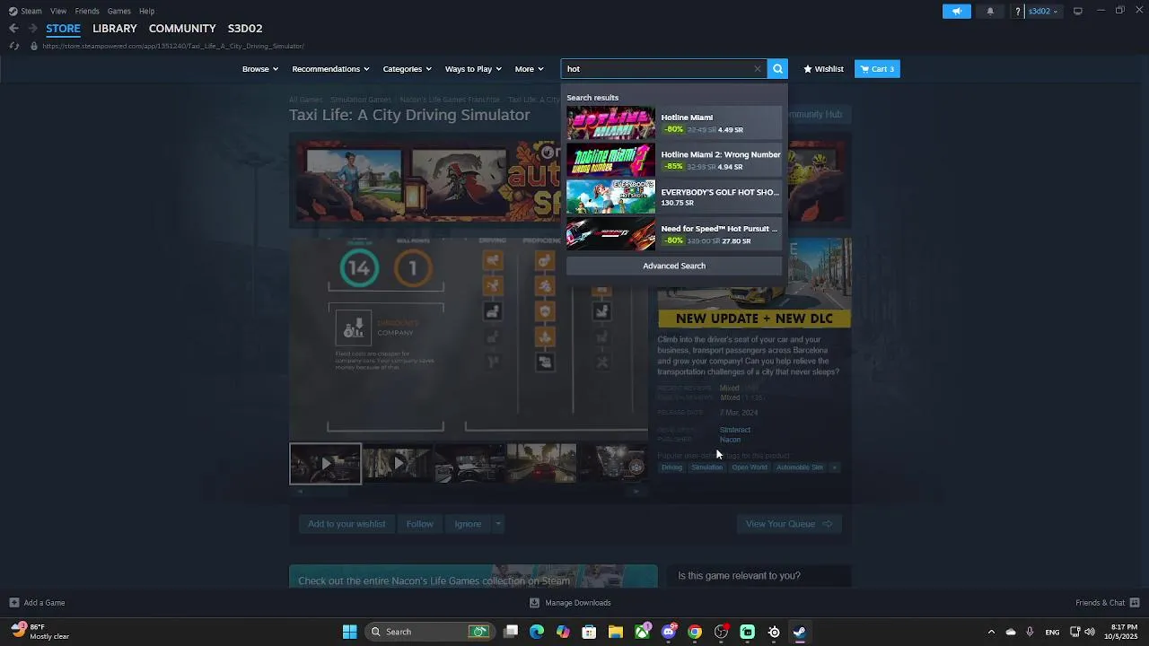Switch to the COMMUNITY tab

coord(182,29)
